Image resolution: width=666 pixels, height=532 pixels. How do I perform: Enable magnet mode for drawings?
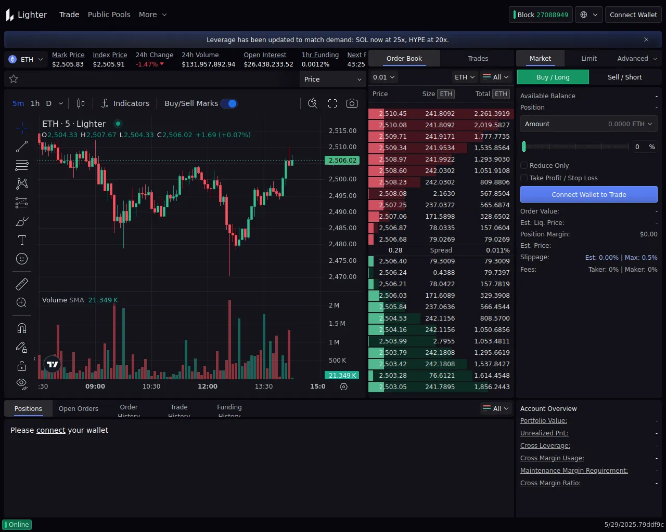pos(22,328)
